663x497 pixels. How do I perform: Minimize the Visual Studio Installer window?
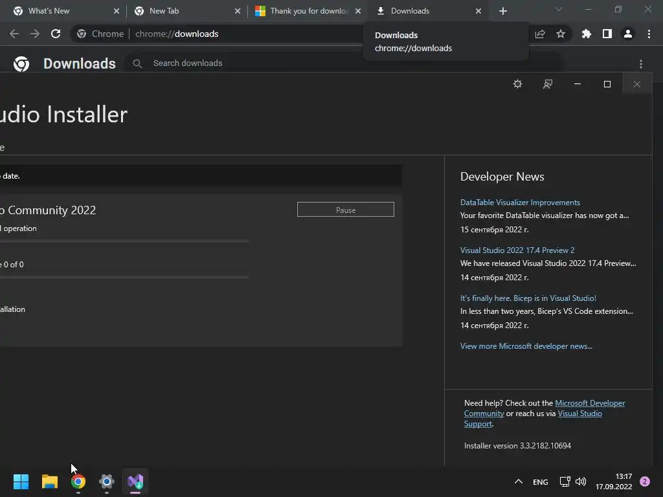click(577, 84)
